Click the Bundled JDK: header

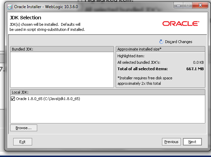pyautogui.click(x=62, y=49)
